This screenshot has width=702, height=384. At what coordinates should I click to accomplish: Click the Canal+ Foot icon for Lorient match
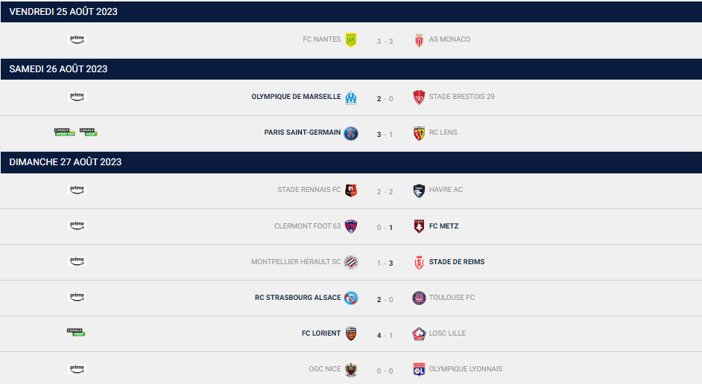[x=77, y=333]
